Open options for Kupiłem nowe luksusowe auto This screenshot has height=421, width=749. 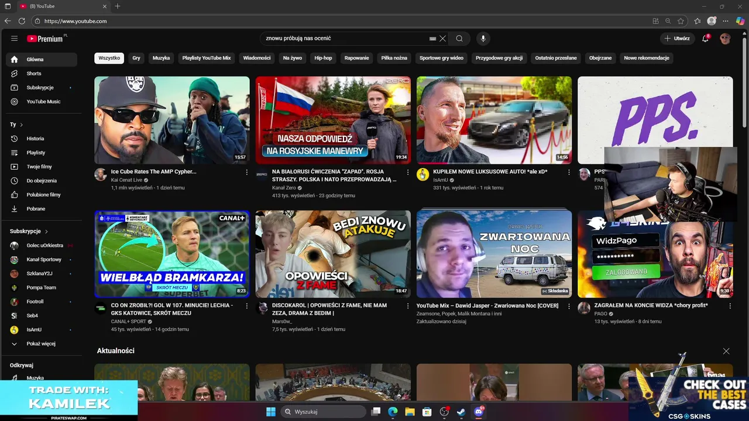pos(569,172)
